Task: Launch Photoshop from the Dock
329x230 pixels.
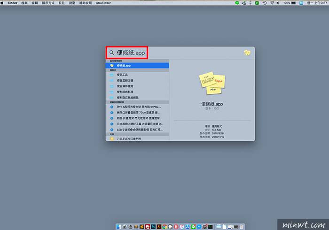Action: coord(153,227)
